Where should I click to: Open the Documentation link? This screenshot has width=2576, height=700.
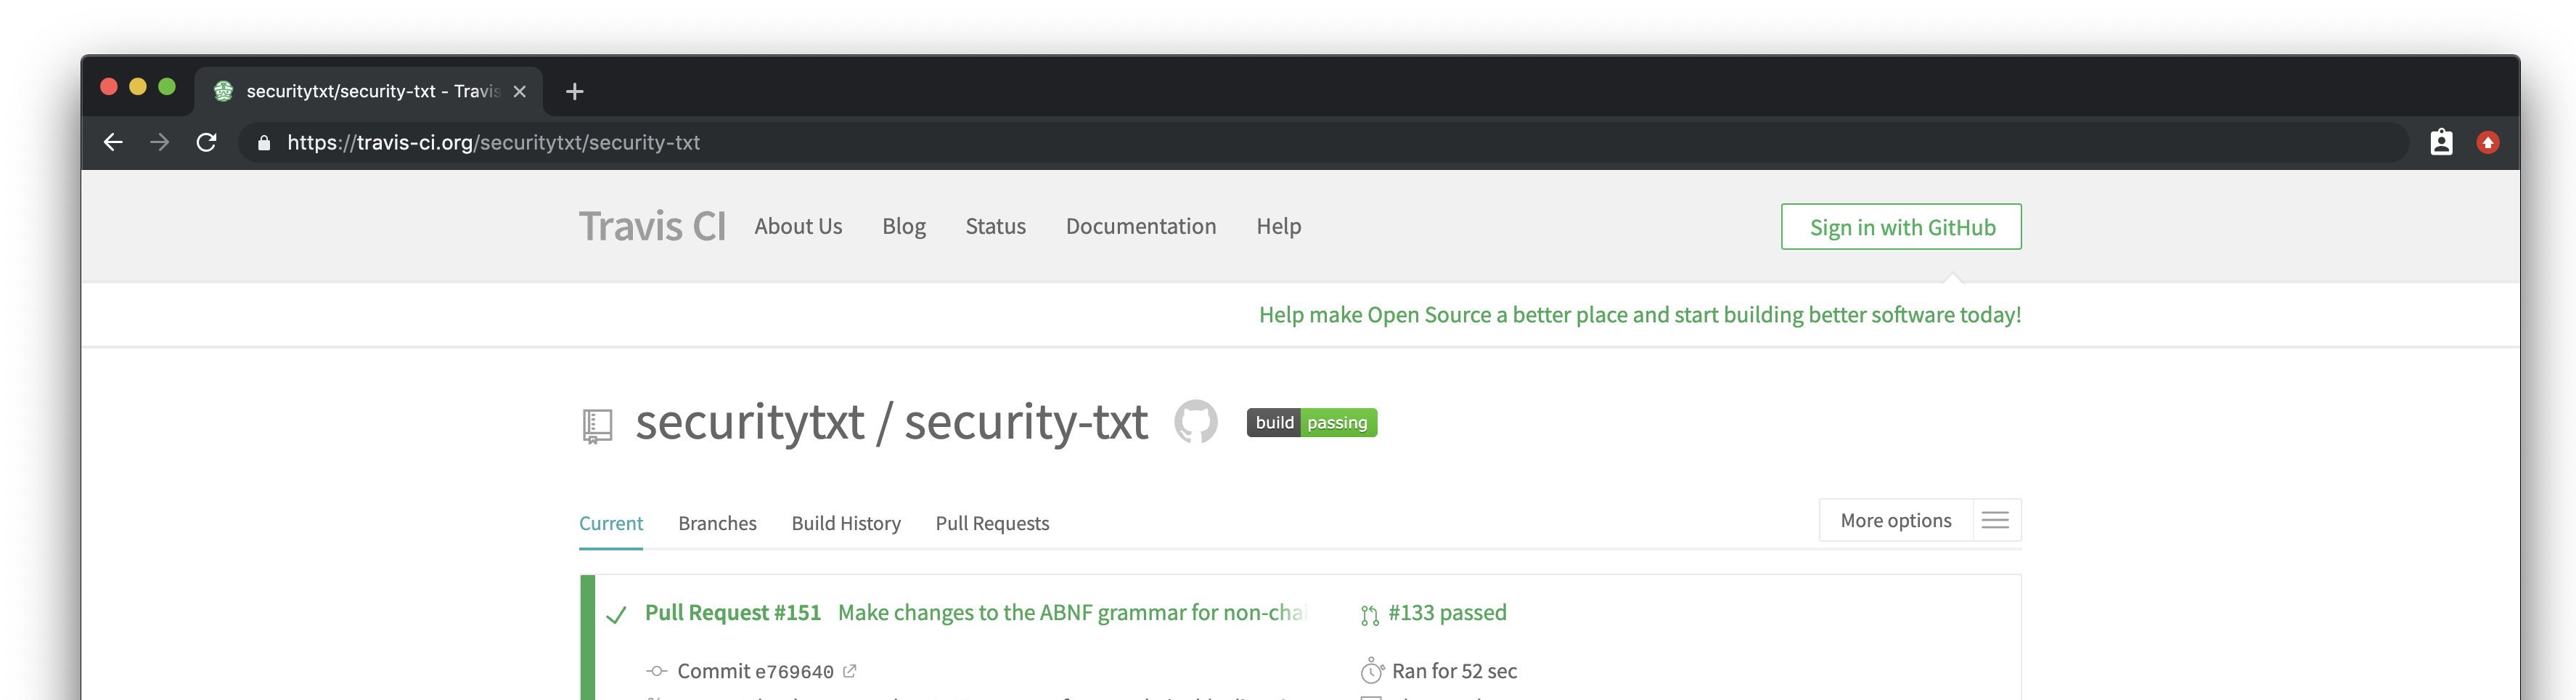[x=1141, y=226]
